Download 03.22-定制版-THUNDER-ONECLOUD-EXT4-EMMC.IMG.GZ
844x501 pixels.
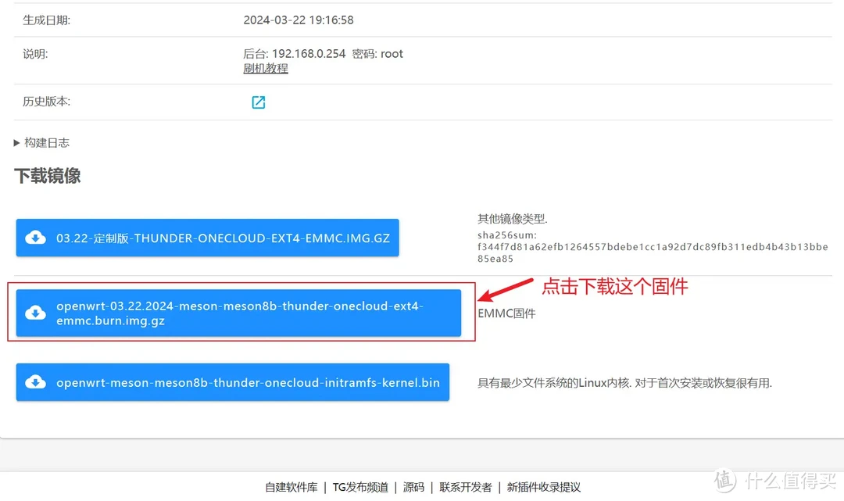(207, 238)
